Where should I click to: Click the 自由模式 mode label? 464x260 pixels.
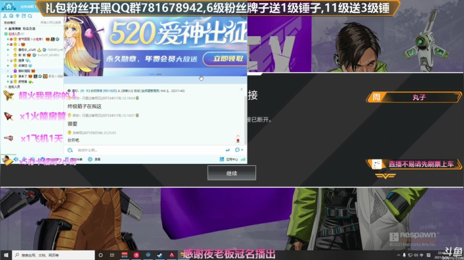pos(10,23)
